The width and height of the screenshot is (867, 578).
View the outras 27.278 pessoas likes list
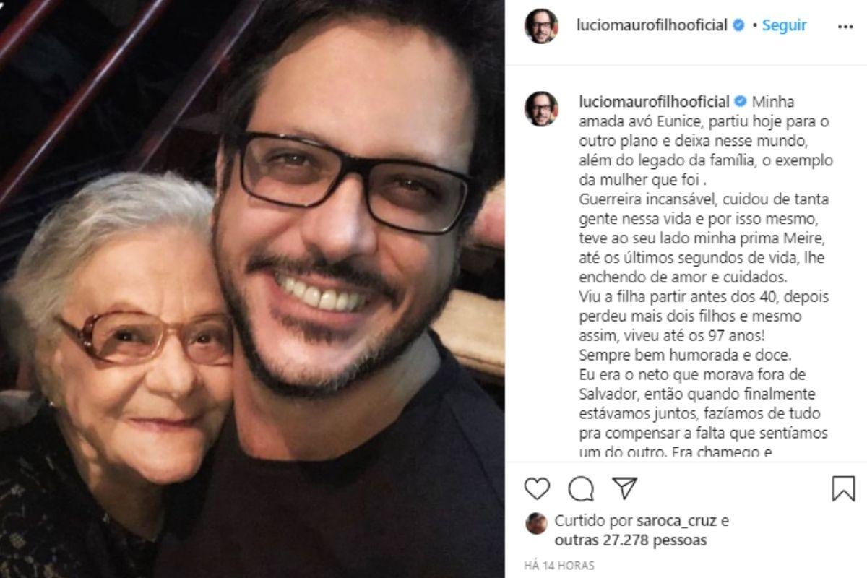pos(631,540)
